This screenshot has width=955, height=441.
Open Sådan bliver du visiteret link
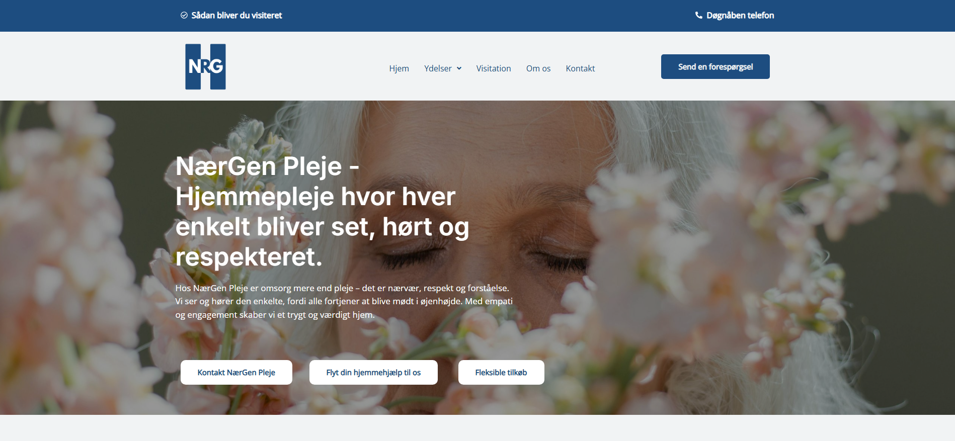[x=236, y=15]
